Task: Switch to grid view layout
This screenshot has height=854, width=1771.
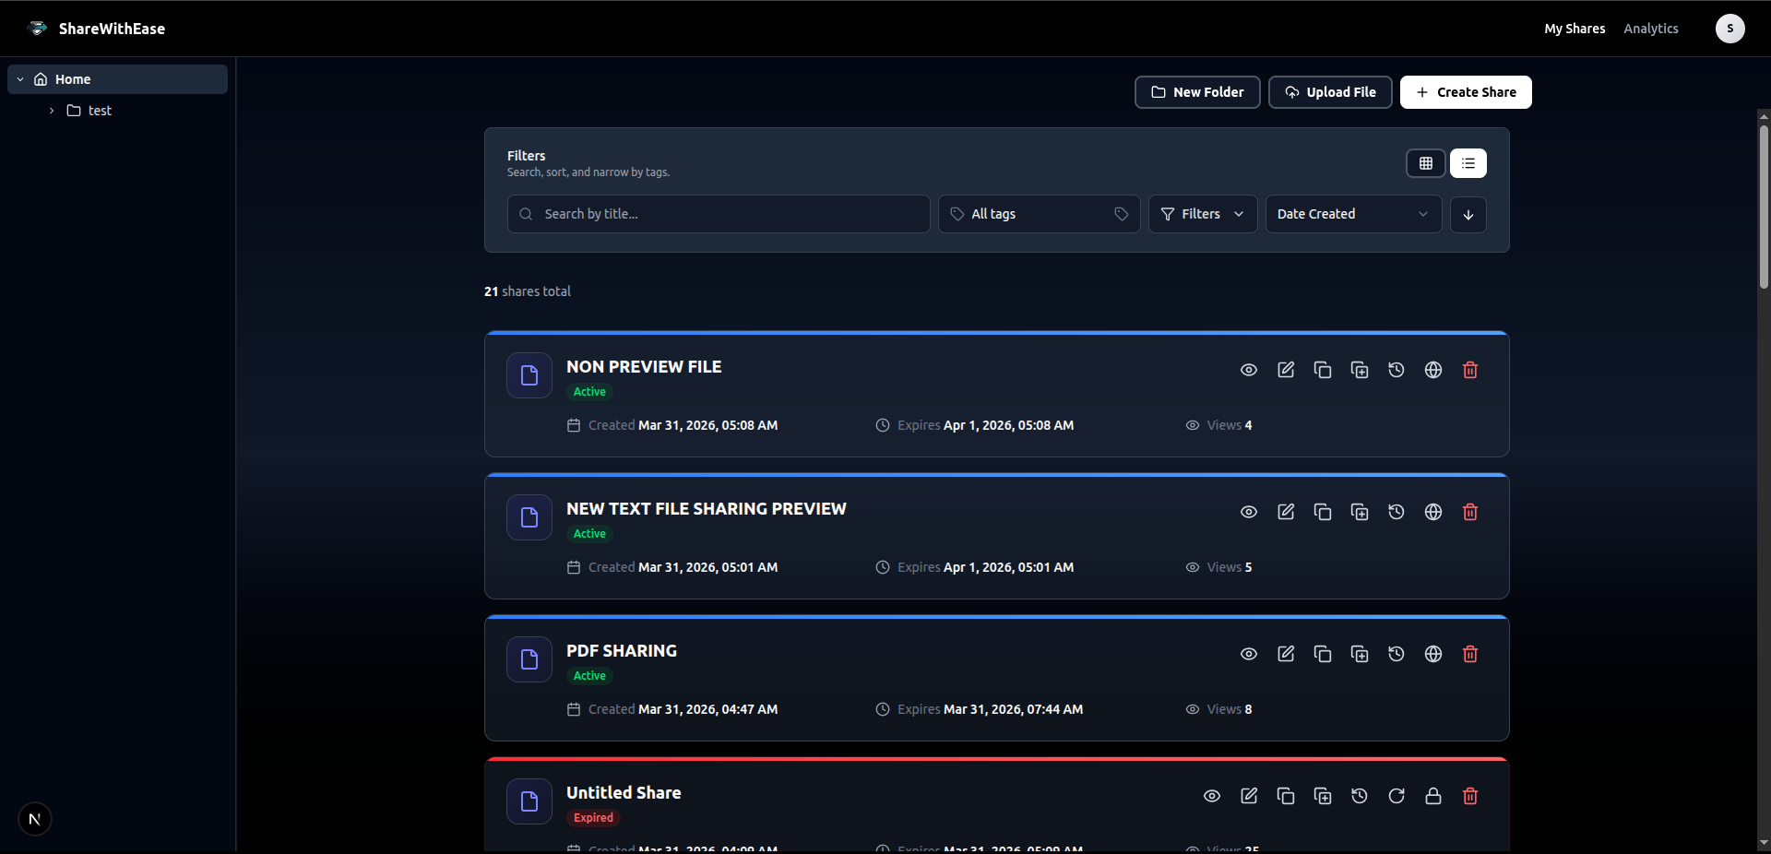Action: (x=1425, y=163)
